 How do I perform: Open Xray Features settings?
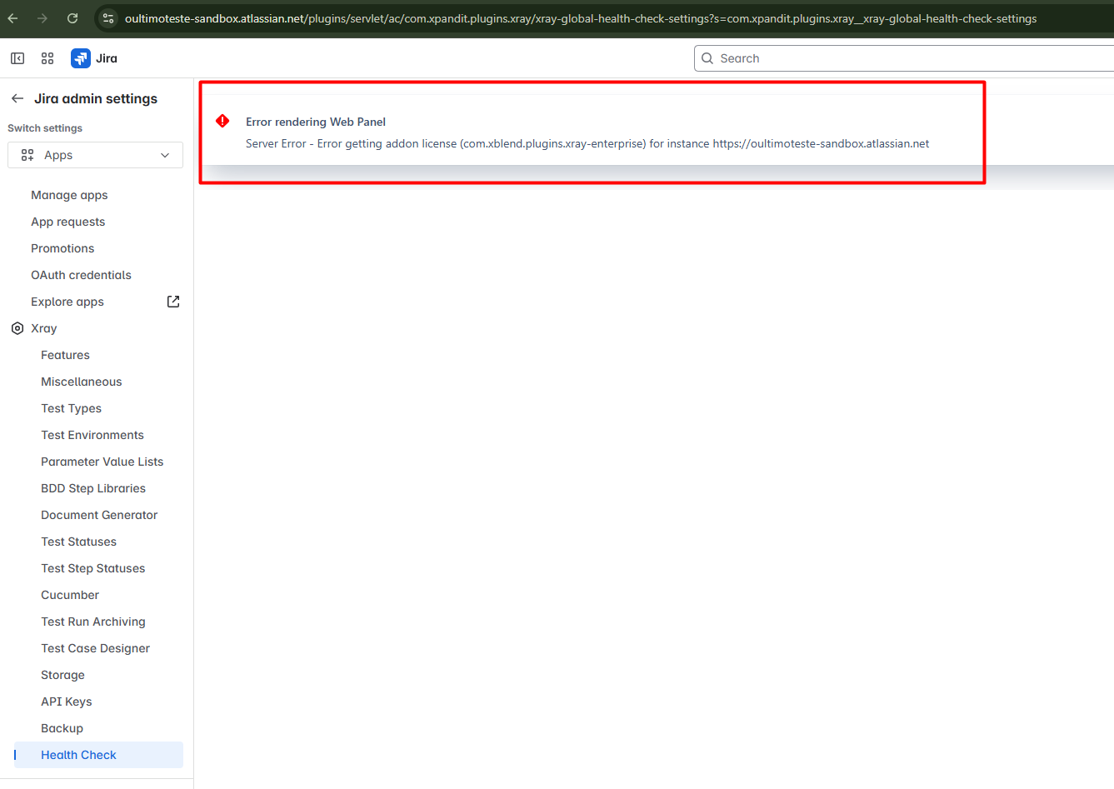[x=65, y=355]
